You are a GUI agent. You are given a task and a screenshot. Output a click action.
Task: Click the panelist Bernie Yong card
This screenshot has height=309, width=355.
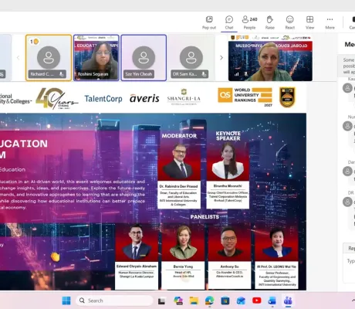click(x=183, y=257)
